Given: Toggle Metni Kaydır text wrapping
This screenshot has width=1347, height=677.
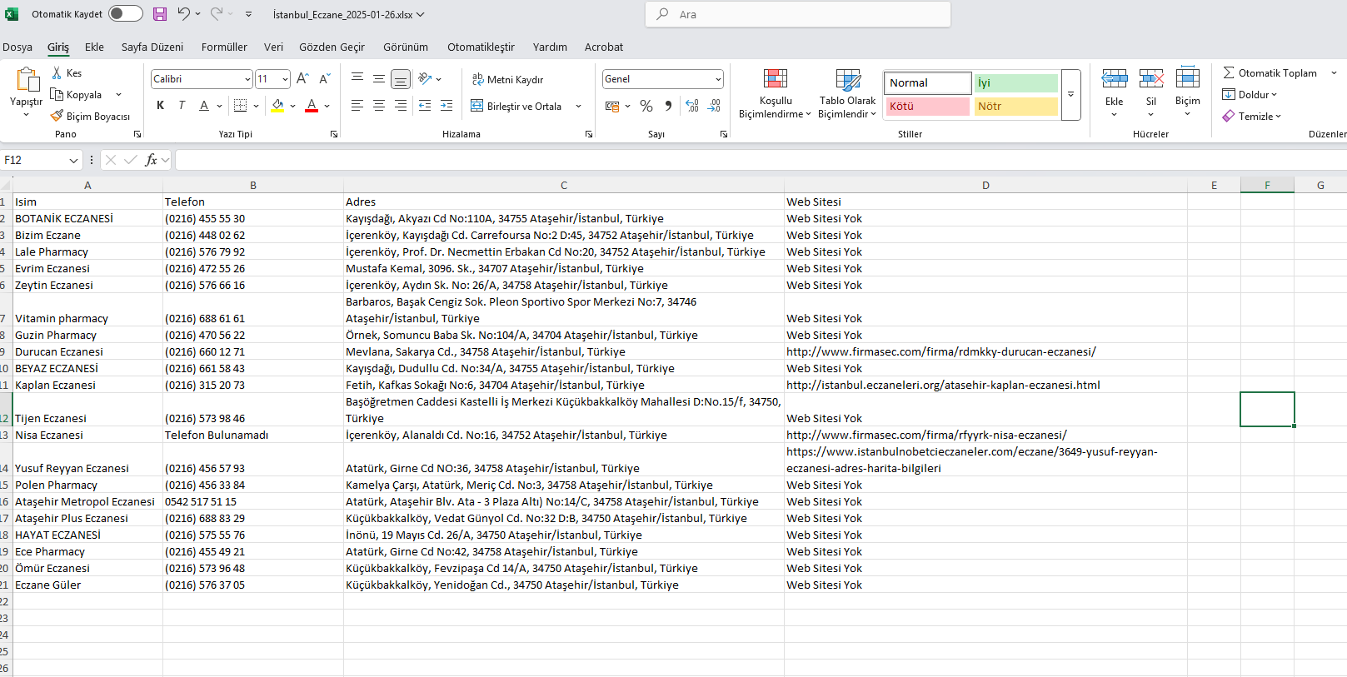Looking at the screenshot, I should [x=508, y=79].
